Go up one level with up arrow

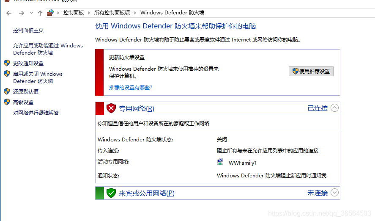[40, 13]
